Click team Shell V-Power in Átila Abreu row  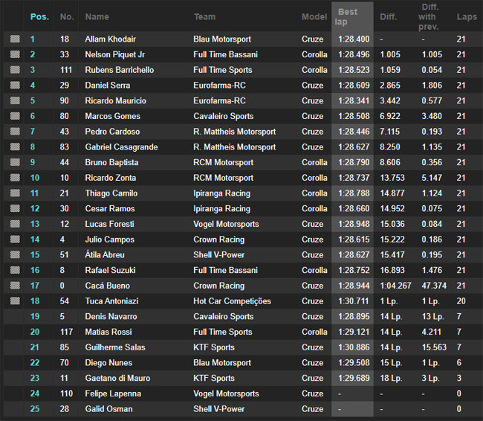click(x=219, y=255)
